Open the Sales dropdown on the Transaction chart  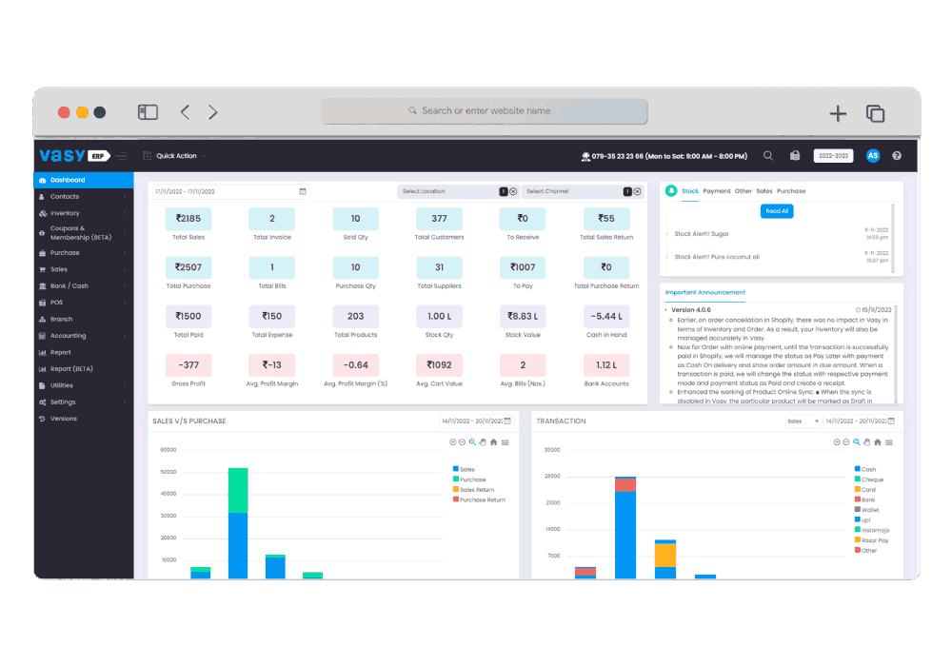click(x=803, y=421)
